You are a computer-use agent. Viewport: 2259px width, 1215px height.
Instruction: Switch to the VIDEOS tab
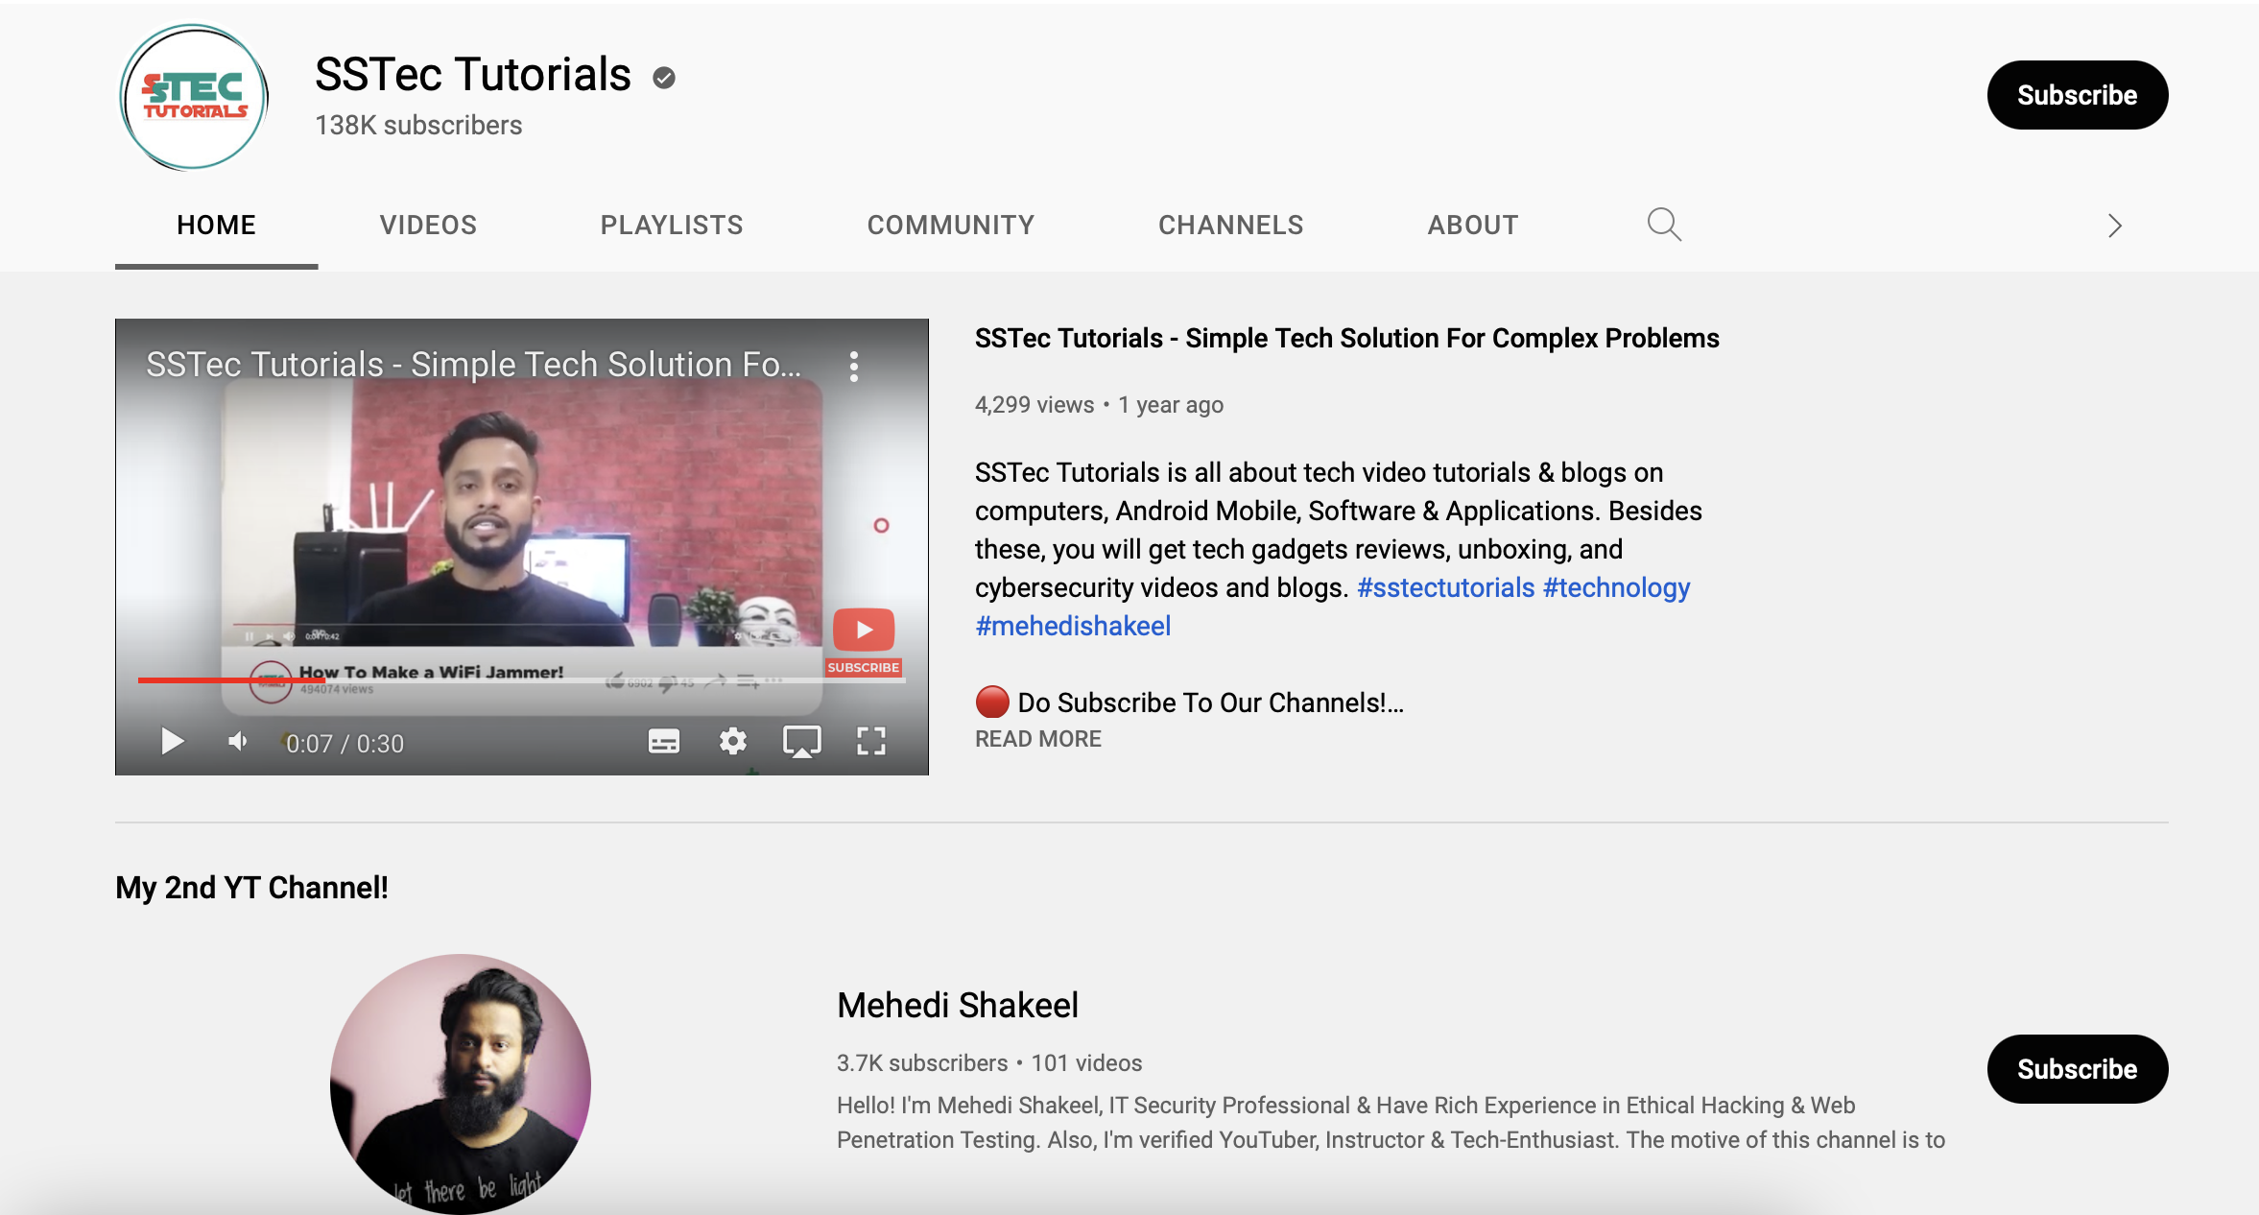428,225
